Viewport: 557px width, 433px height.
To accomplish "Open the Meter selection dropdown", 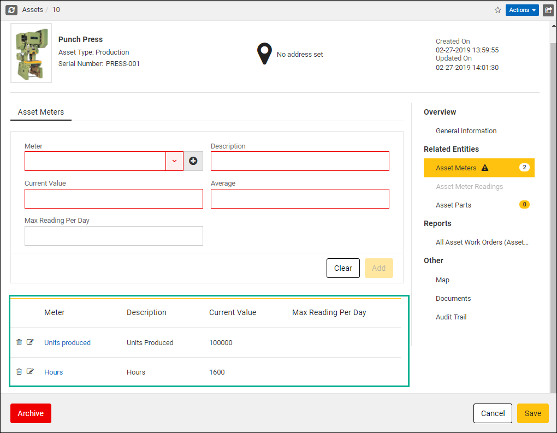I will (174, 161).
